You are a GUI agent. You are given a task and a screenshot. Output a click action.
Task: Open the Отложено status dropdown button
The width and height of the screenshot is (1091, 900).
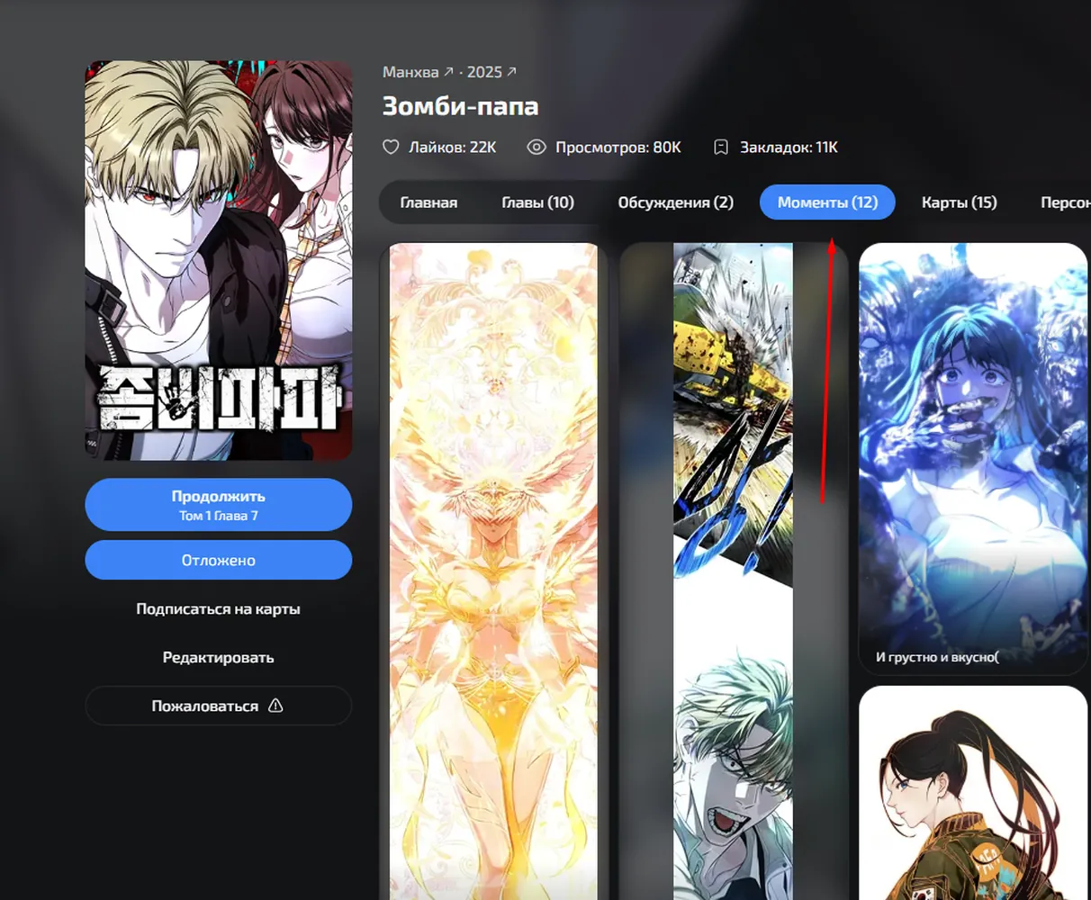(219, 560)
